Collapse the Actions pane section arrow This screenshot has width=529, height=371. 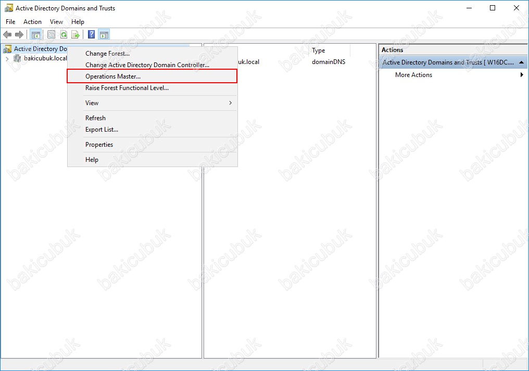[x=521, y=62]
